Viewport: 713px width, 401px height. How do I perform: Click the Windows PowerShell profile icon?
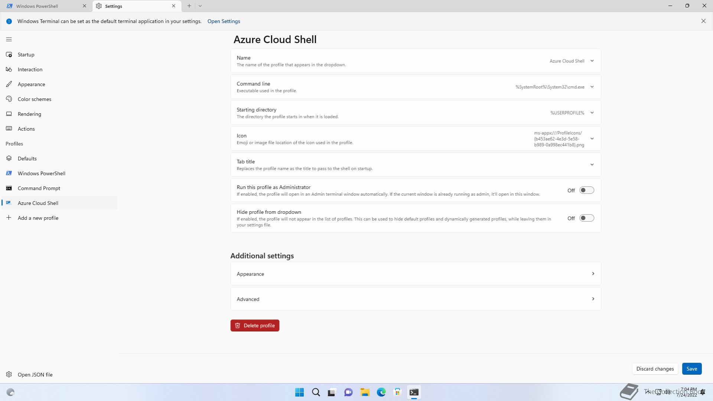coord(9,173)
